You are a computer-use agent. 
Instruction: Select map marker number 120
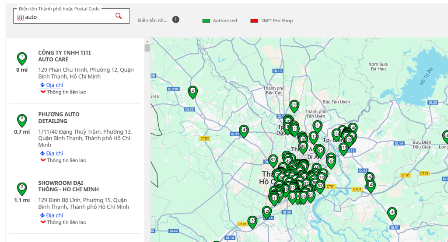267,212
